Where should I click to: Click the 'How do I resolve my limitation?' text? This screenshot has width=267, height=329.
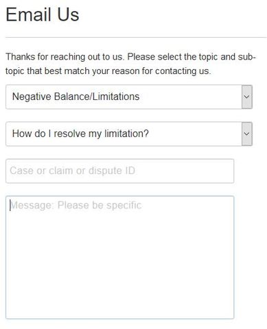(x=80, y=134)
